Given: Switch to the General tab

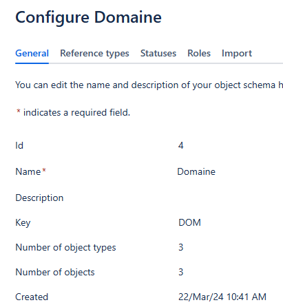Looking at the screenshot, I should pyautogui.click(x=32, y=54).
